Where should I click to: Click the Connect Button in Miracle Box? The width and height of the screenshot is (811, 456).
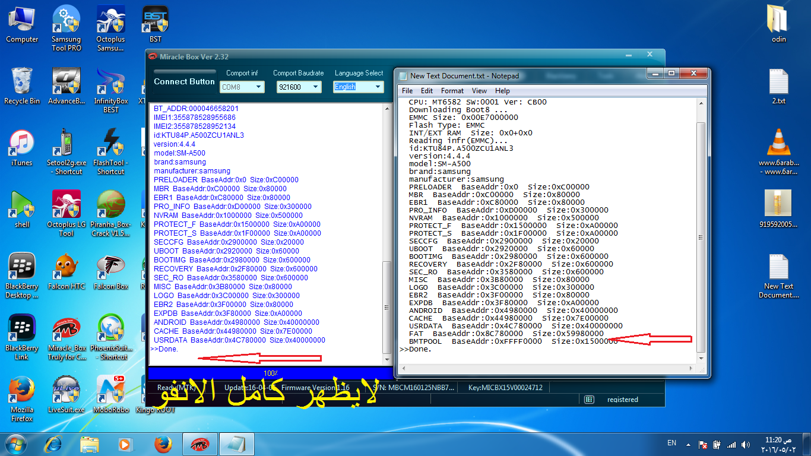tap(184, 82)
